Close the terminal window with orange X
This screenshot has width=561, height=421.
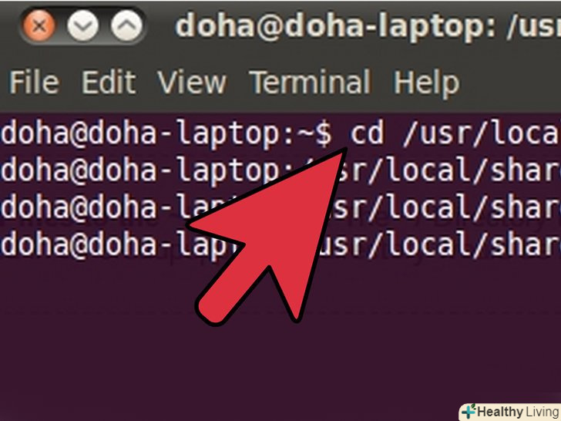click(x=39, y=25)
